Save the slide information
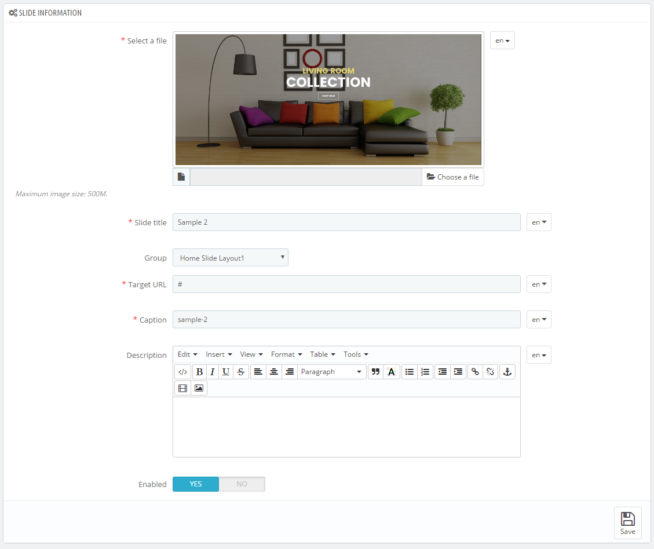 tap(628, 523)
